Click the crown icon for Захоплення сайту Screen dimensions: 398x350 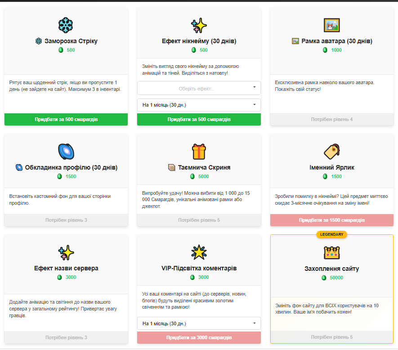pyautogui.click(x=331, y=252)
